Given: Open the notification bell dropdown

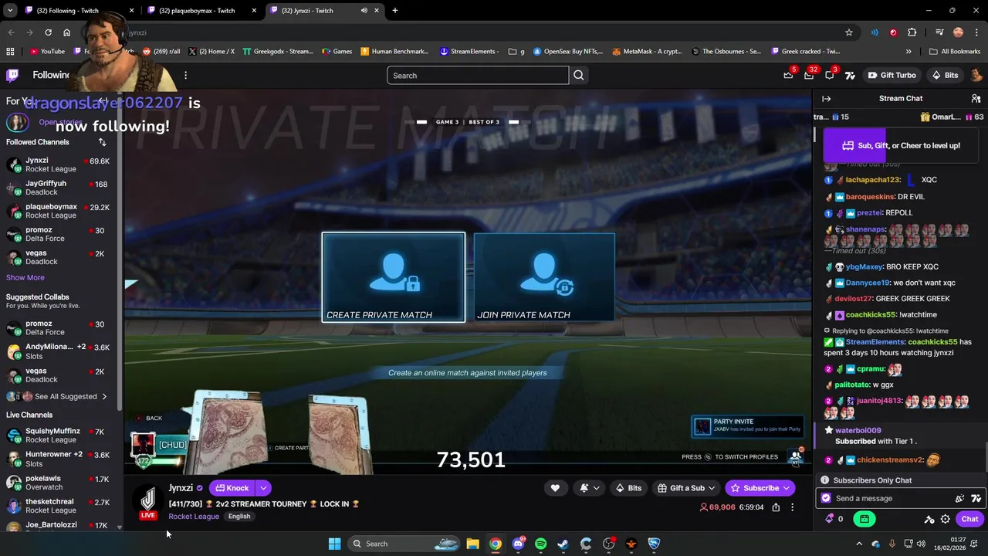Looking at the screenshot, I should pyautogui.click(x=589, y=488).
